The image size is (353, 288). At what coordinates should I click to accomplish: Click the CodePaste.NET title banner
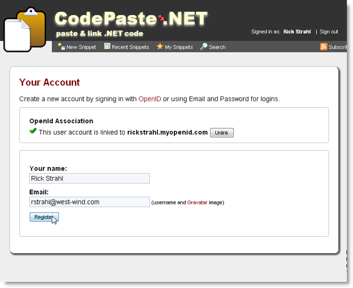tap(131, 18)
